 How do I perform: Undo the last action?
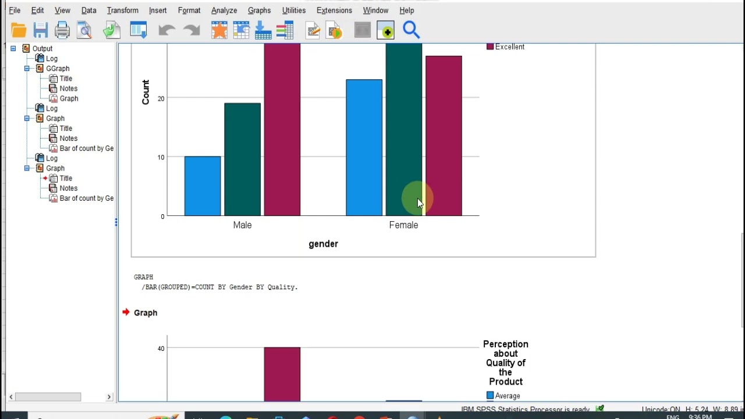(x=166, y=30)
